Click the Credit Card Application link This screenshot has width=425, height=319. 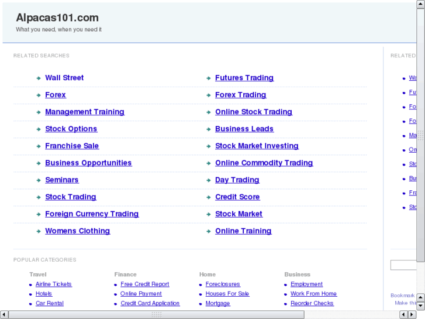pos(150,303)
